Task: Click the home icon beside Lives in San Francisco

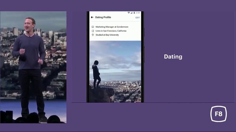Action: pos(93,31)
